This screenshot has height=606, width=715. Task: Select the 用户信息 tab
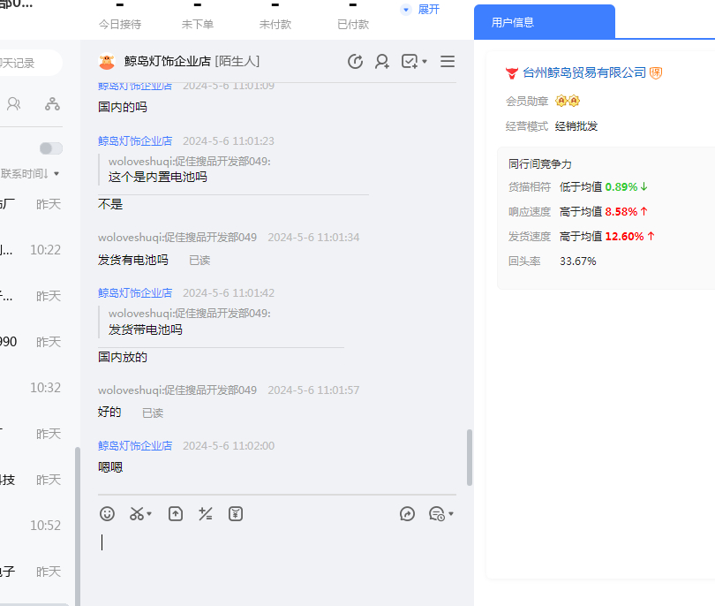544,22
